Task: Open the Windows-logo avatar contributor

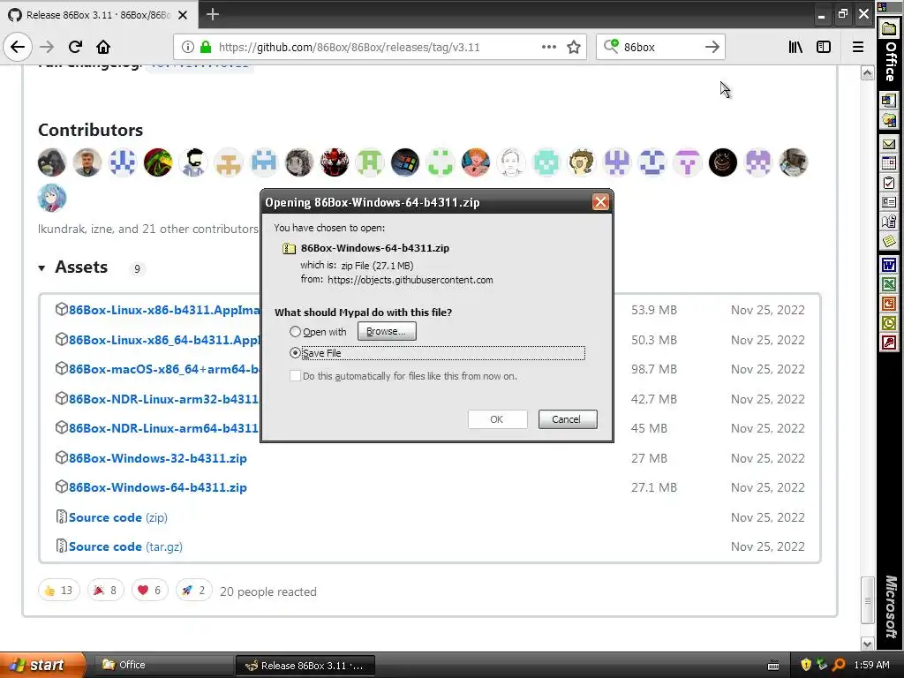Action: [x=404, y=162]
